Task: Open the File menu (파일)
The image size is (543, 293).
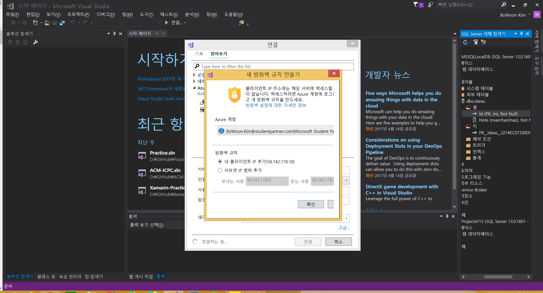Action: pos(12,15)
